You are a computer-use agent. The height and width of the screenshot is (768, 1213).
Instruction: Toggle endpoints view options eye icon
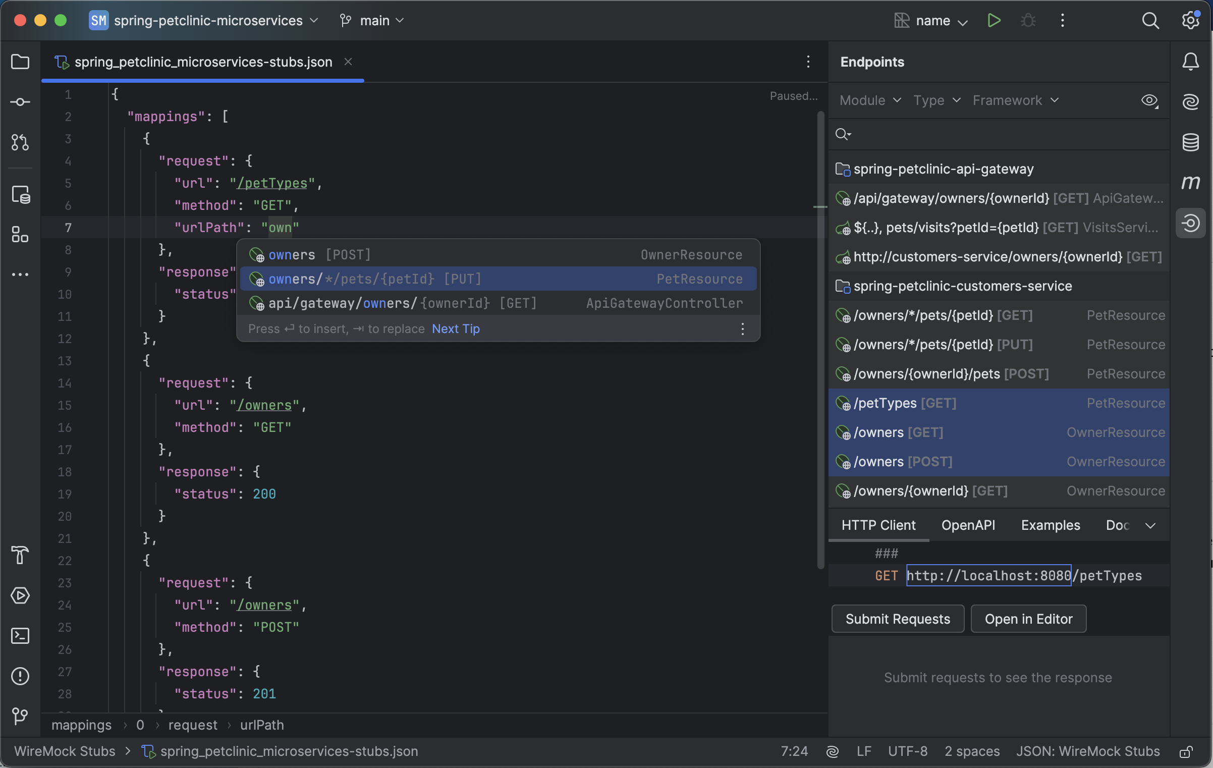1149,100
